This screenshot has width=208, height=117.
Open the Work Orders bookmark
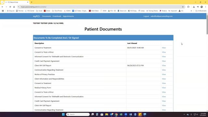pyautogui.click(x=94, y=11)
